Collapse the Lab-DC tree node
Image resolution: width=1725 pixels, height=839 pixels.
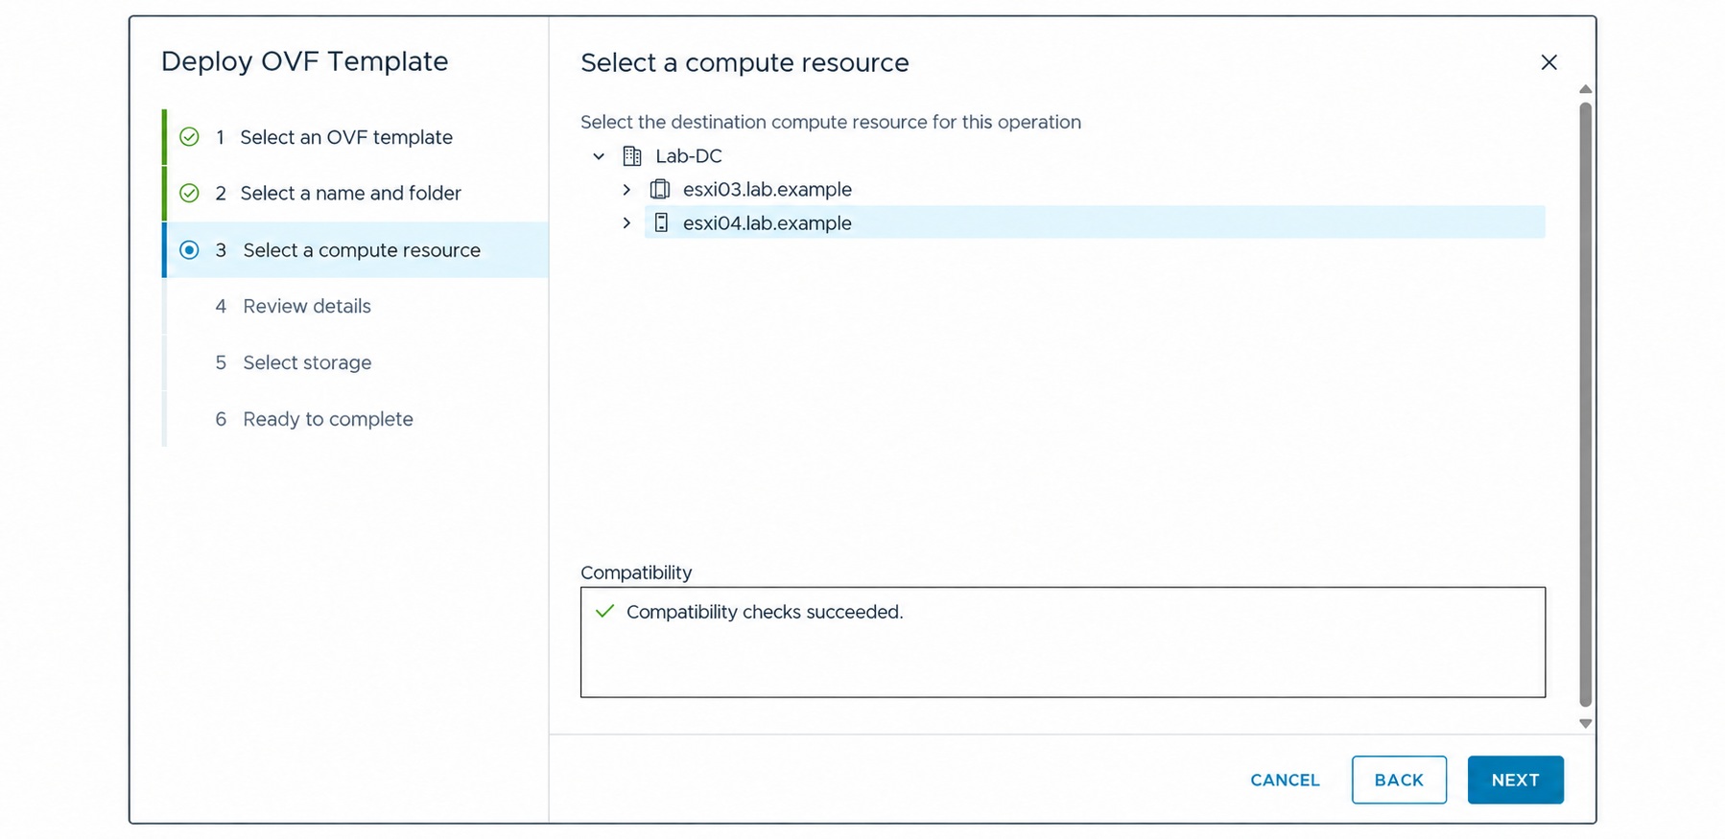[599, 156]
